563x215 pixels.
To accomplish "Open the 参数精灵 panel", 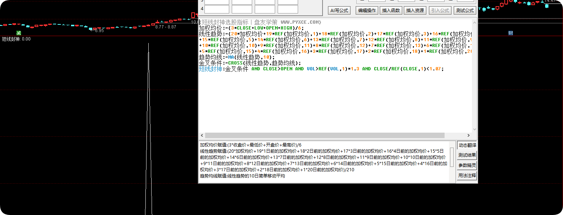I will [x=467, y=165].
